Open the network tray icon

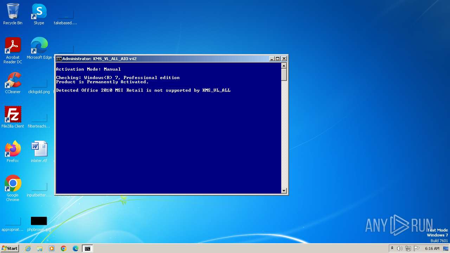(x=408, y=248)
